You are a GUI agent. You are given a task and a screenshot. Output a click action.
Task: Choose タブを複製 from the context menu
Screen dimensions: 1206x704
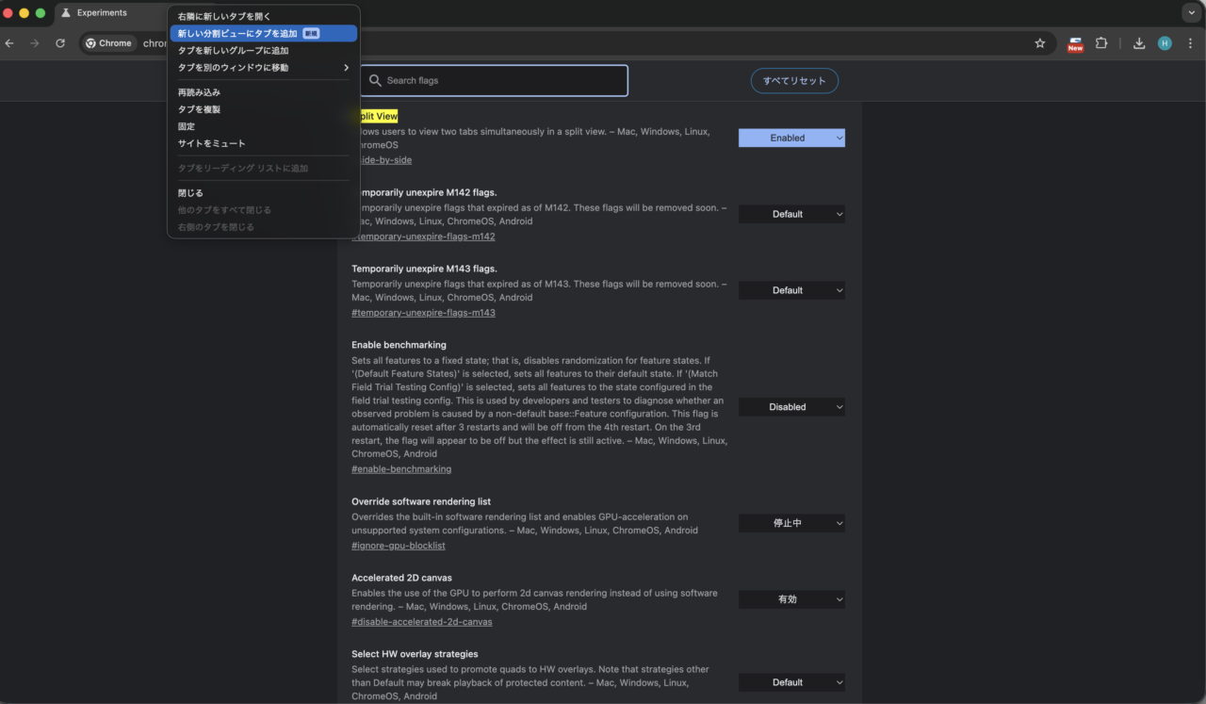pyautogui.click(x=200, y=109)
